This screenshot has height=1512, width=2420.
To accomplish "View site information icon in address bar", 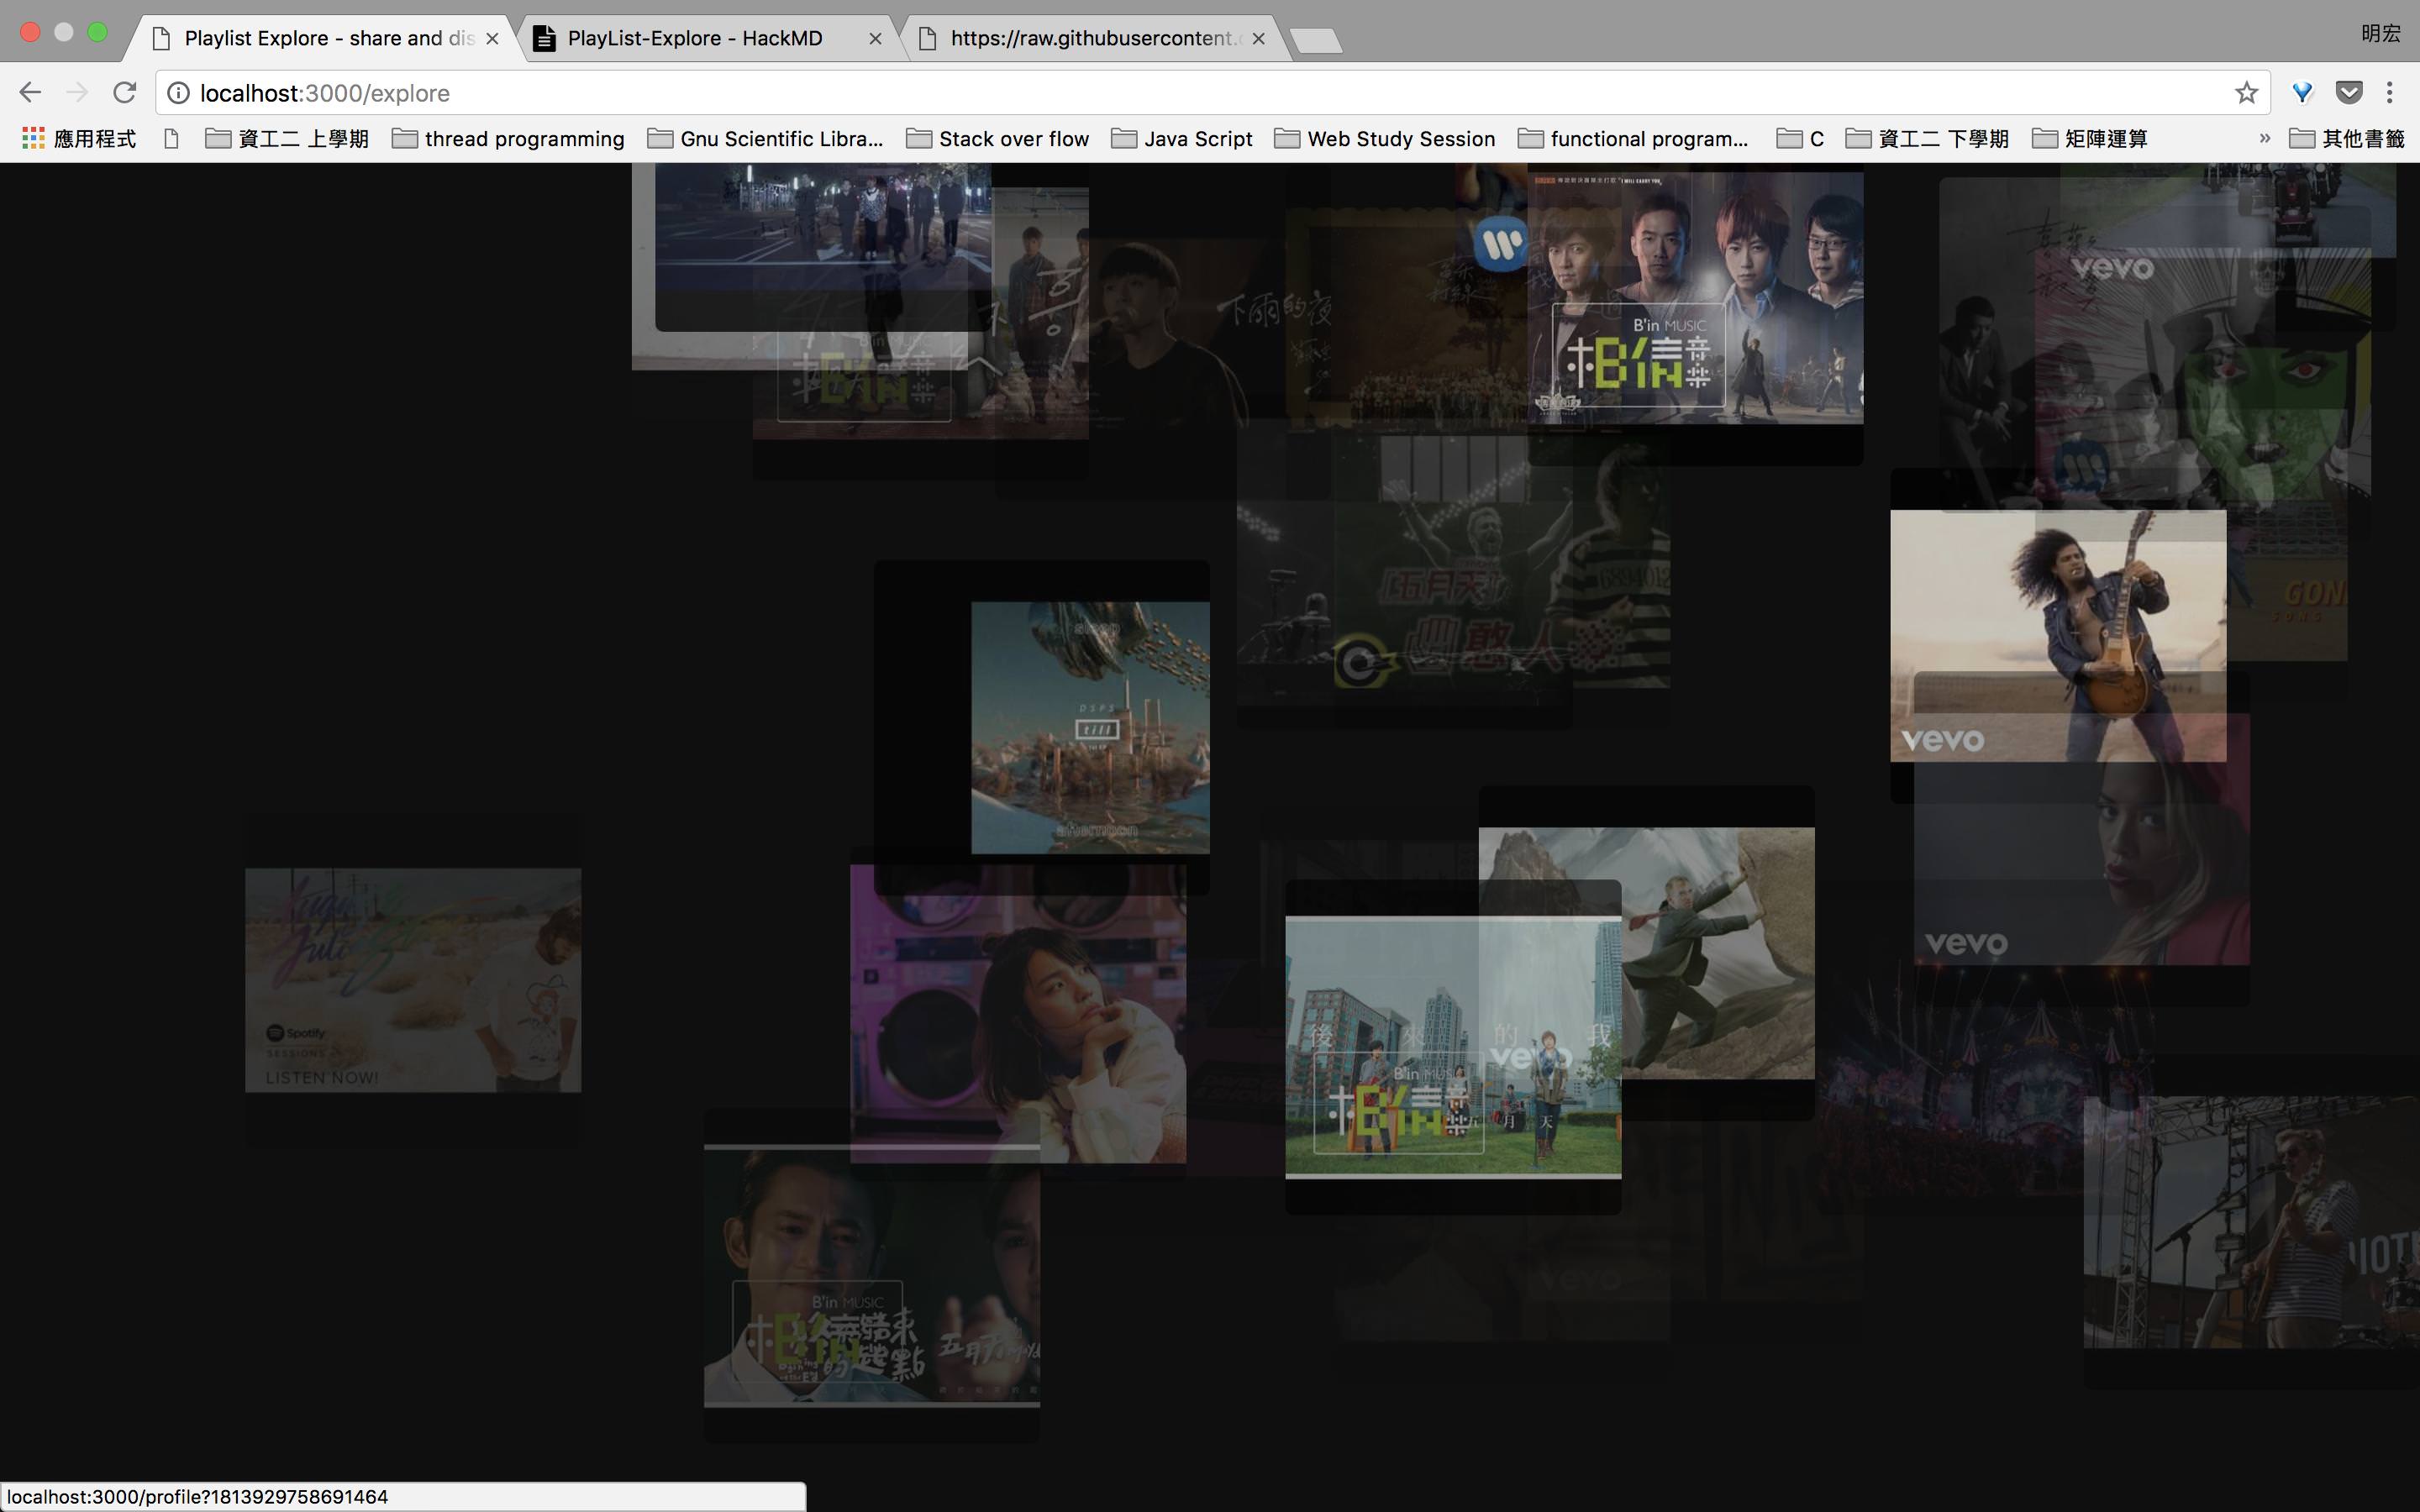I will click(178, 93).
